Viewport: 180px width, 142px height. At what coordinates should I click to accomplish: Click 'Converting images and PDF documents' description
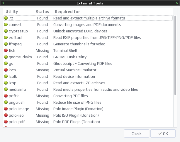[x=87, y=25]
